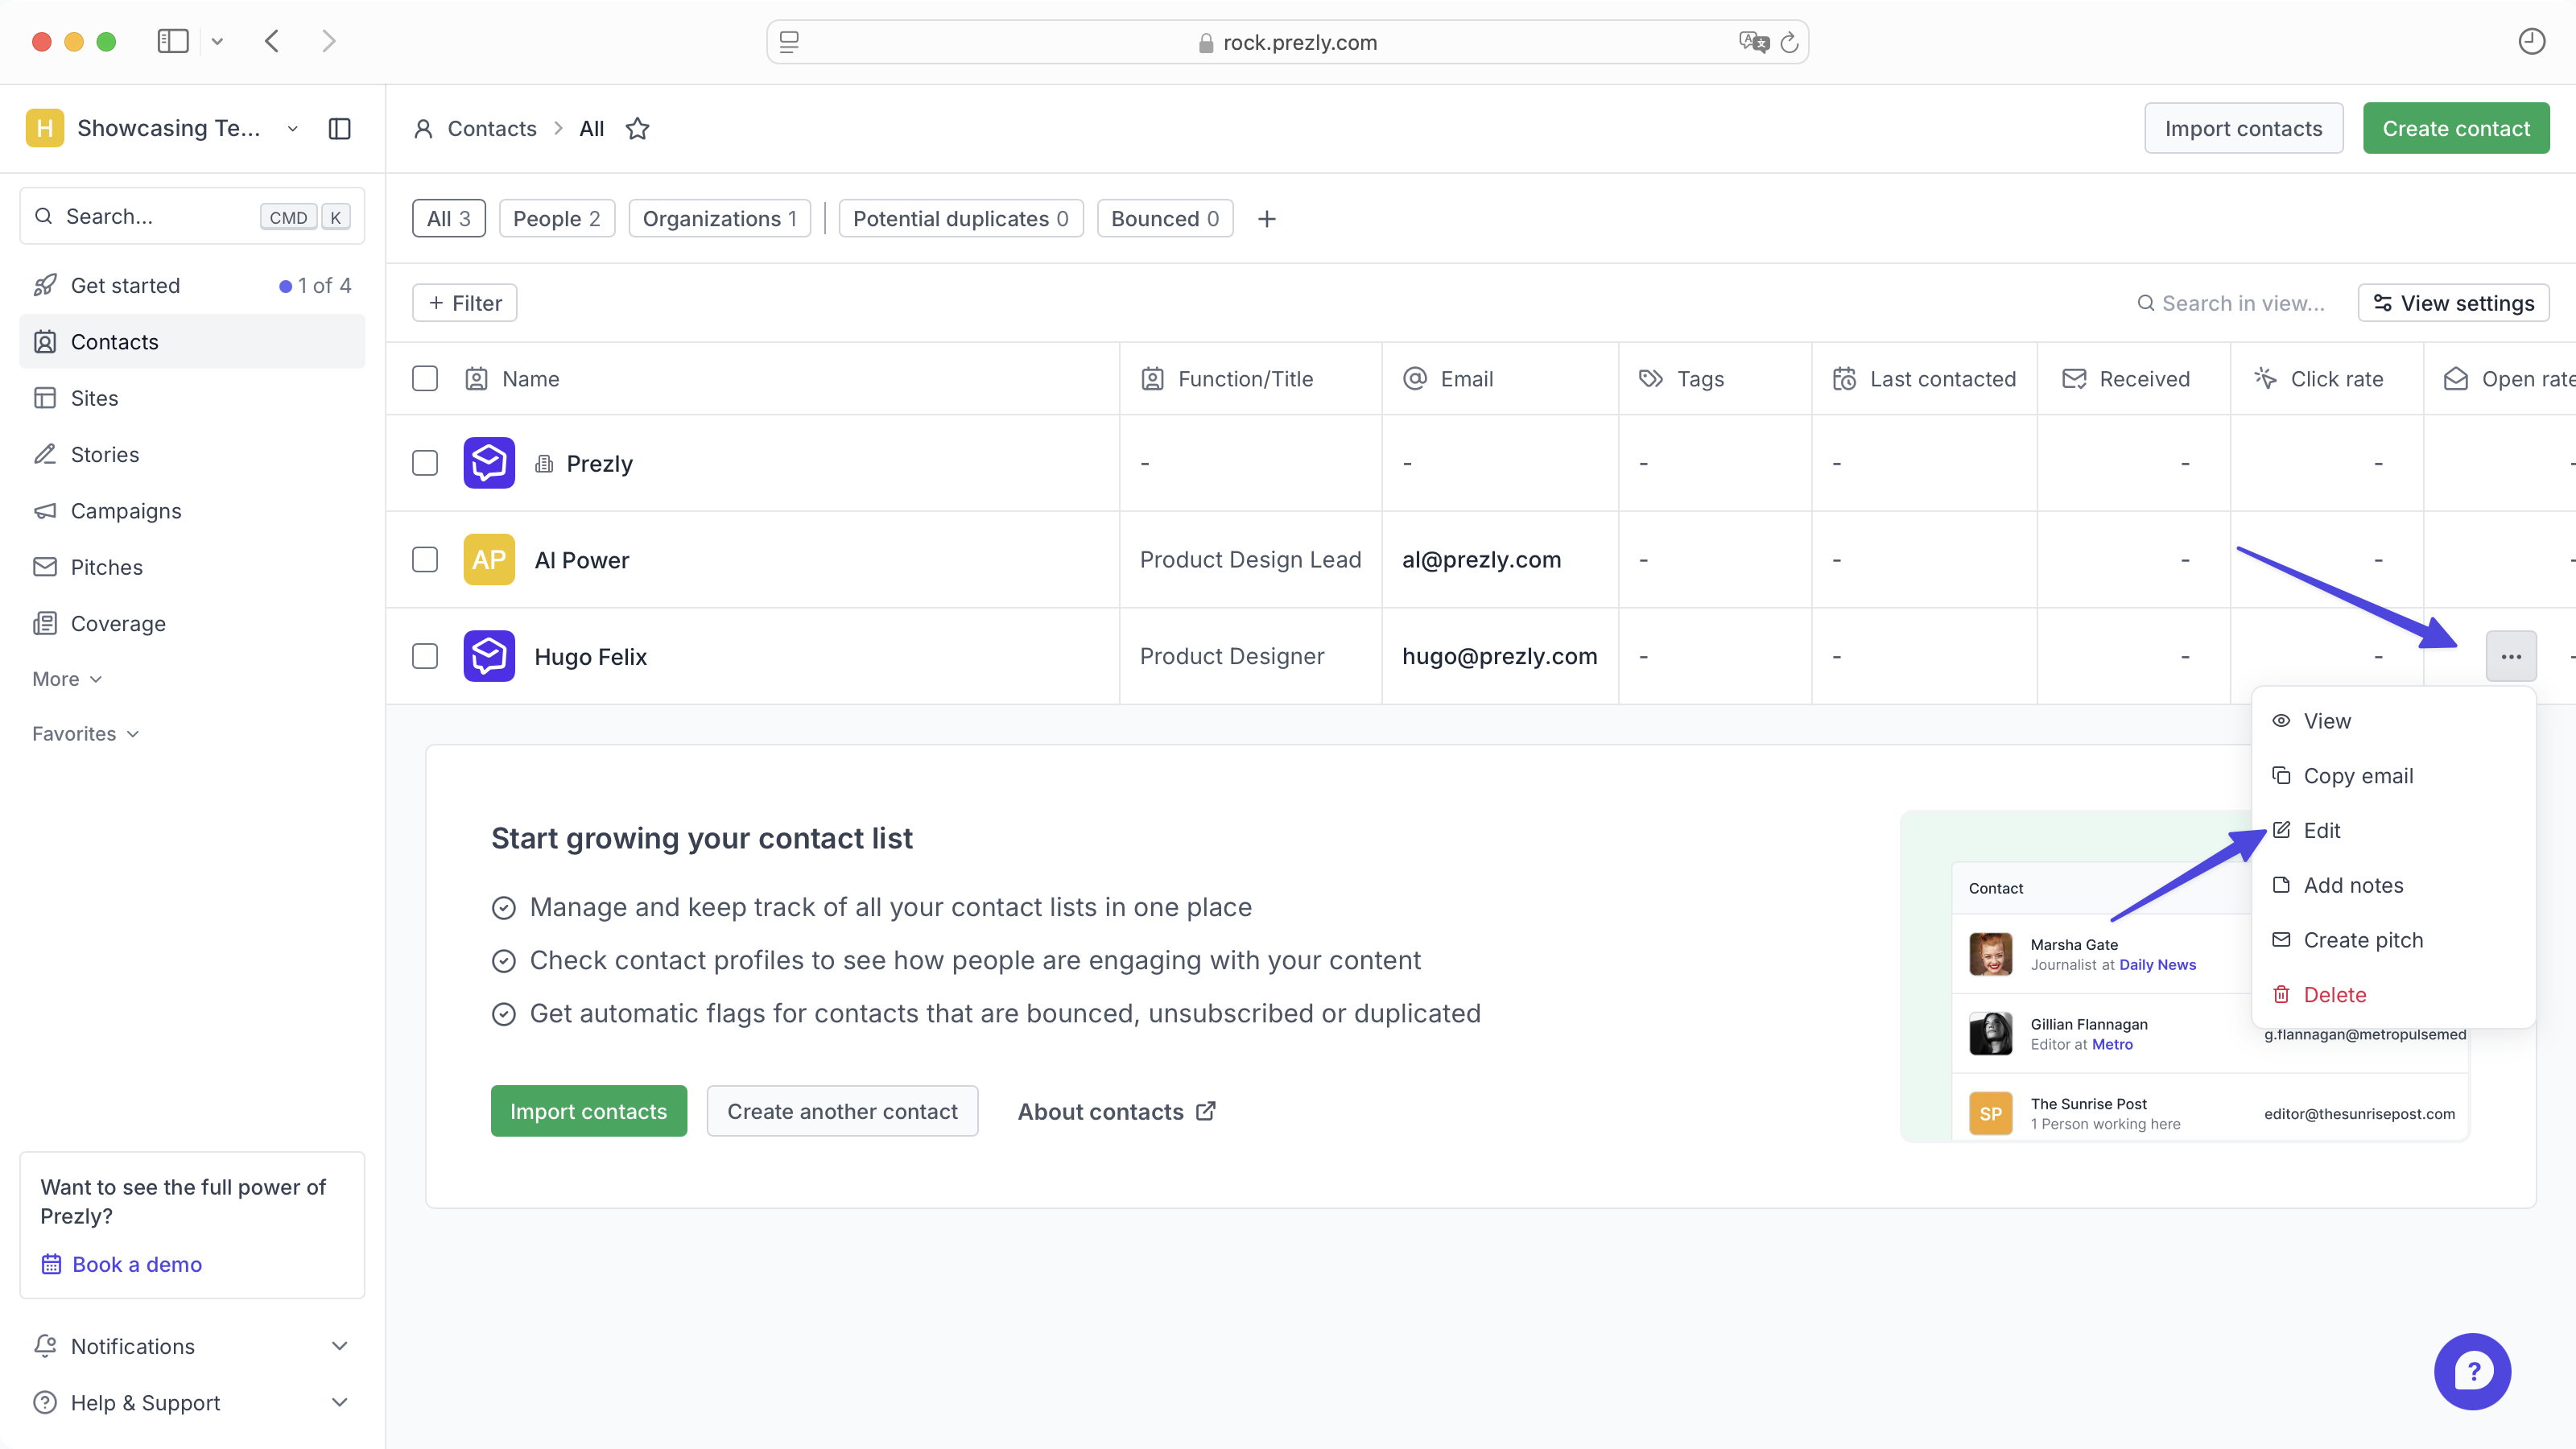Click the three-dots menu on Hugo Felix row
This screenshot has width=2576, height=1449.
click(2510, 656)
